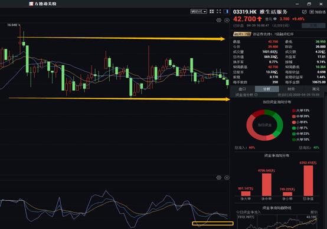This screenshot has height=229, width=327.
Task: Click the 净中单 red bar
Action: [267, 184]
